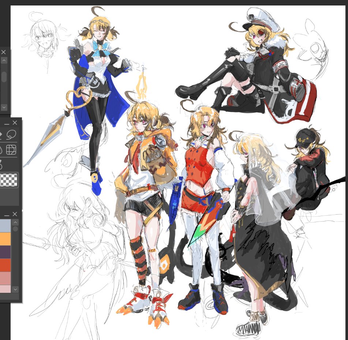Close the tool panel with lasso icon
This screenshot has height=340, width=348.
[15, 122]
